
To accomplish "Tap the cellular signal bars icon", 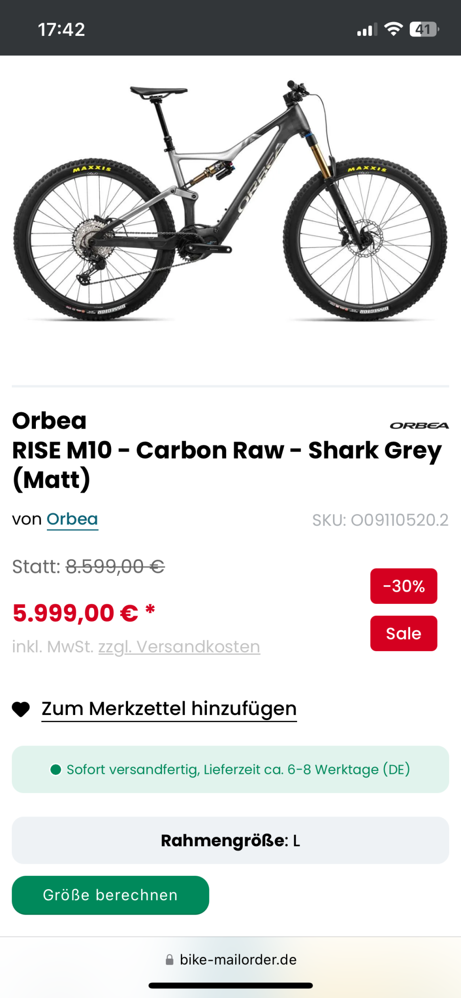I will pos(367,30).
